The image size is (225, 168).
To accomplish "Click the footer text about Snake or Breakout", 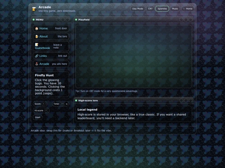I will pos(71,130).
